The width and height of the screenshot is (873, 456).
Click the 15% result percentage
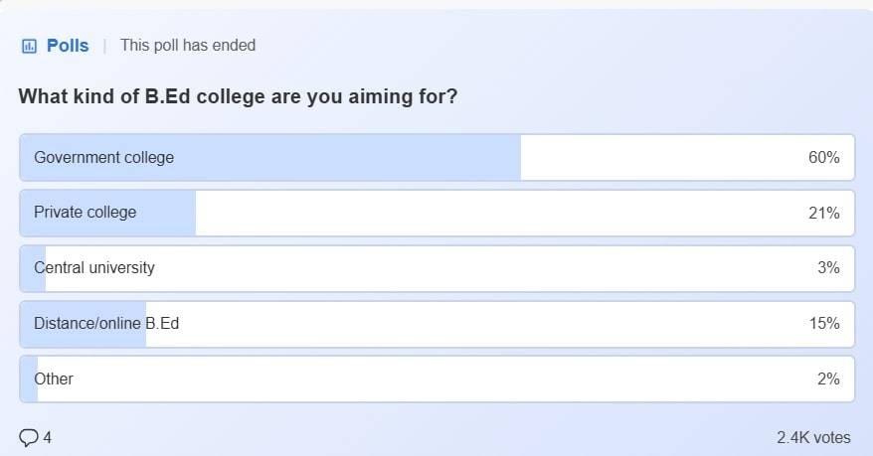[824, 324]
